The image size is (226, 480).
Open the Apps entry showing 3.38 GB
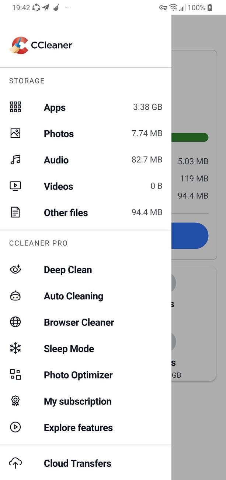[x=85, y=107]
